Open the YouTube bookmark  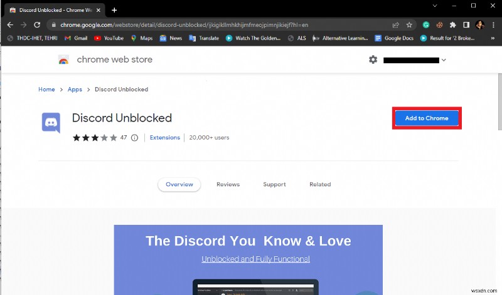pos(109,38)
